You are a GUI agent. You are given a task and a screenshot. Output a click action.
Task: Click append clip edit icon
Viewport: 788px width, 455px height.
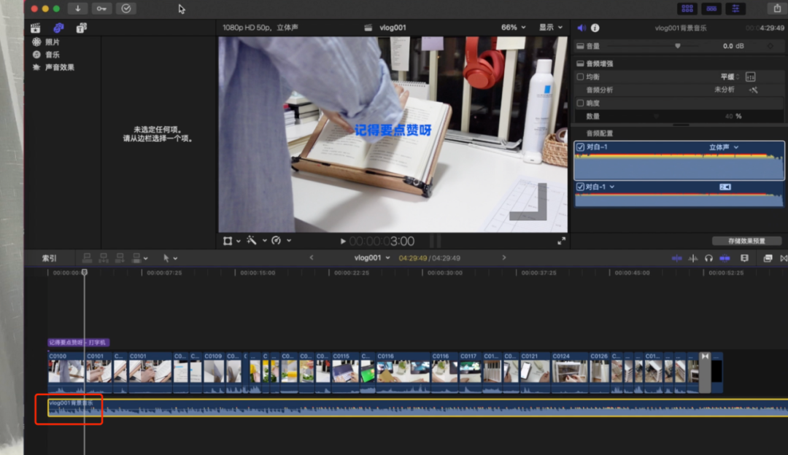click(x=120, y=258)
